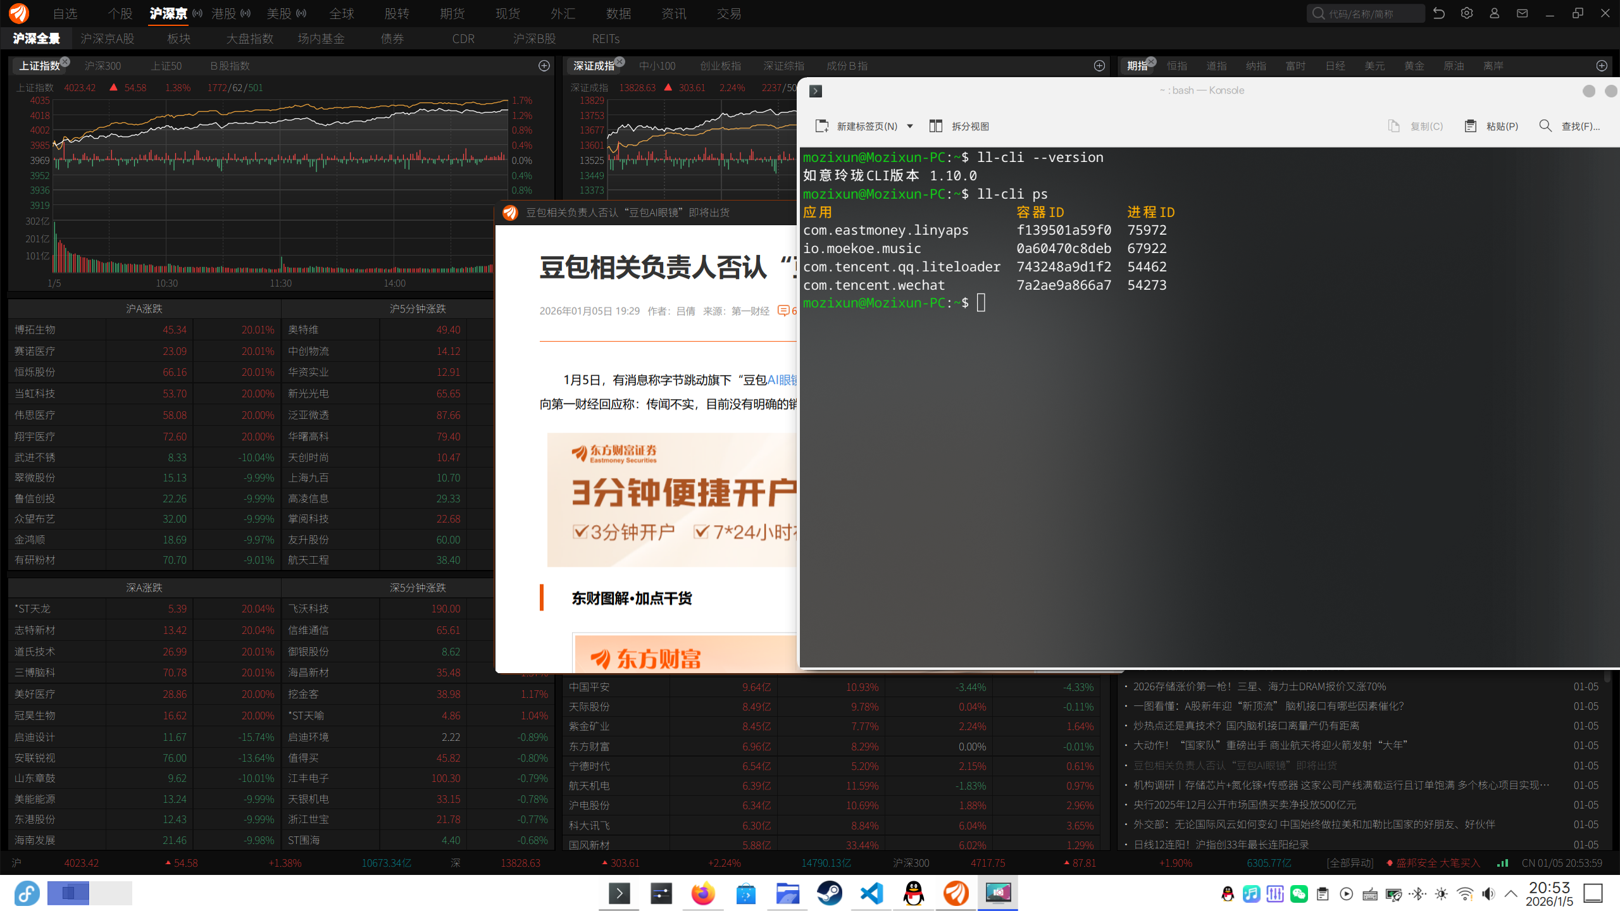Screen dimensions: 1620x911
Task: Switch to the 期货 top menu
Action: [452, 13]
